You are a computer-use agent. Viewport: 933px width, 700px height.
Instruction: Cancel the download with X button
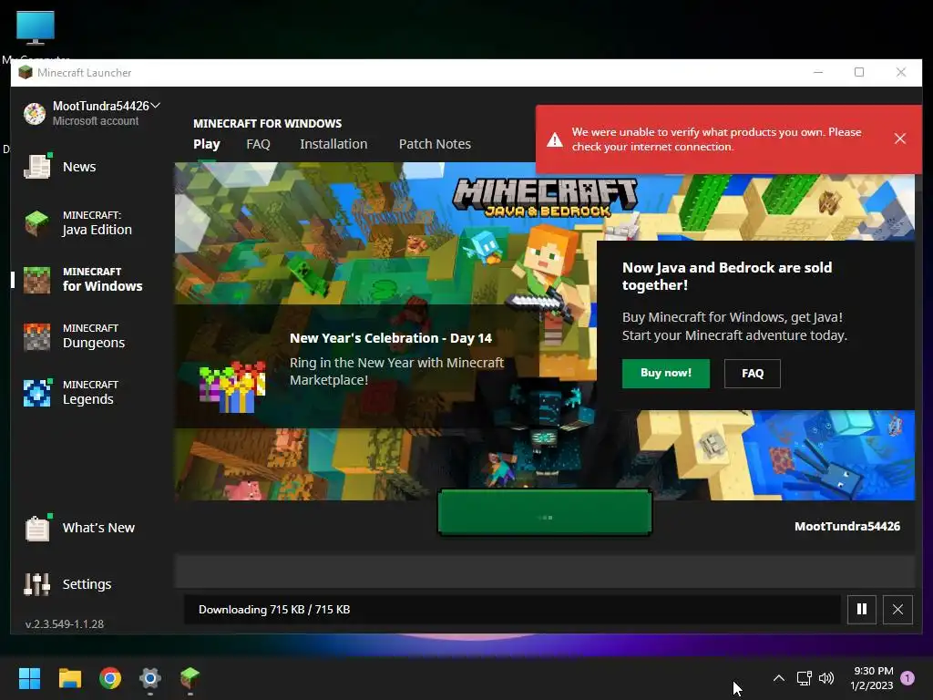897,609
